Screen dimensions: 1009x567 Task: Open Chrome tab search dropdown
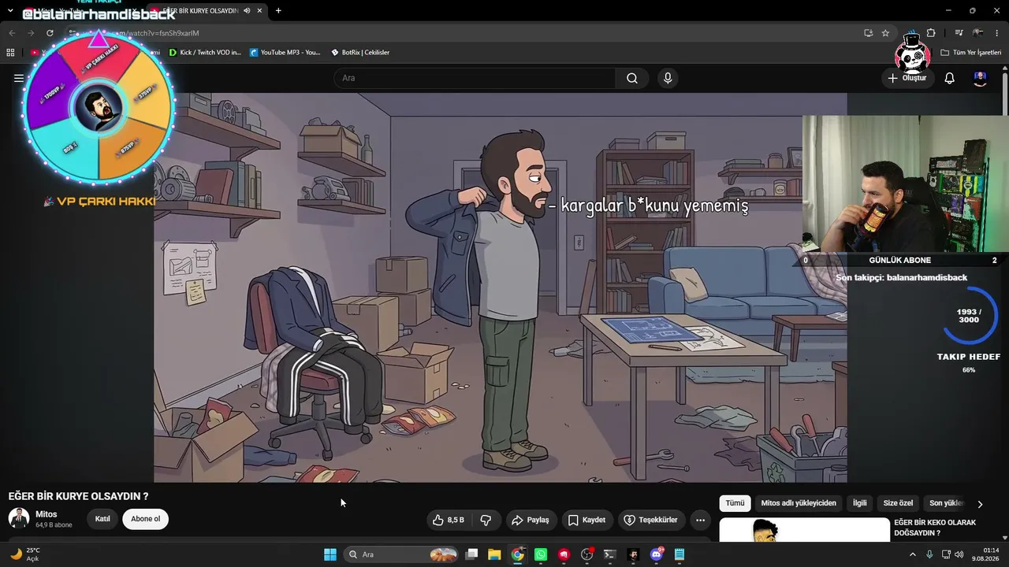[x=10, y=11]
